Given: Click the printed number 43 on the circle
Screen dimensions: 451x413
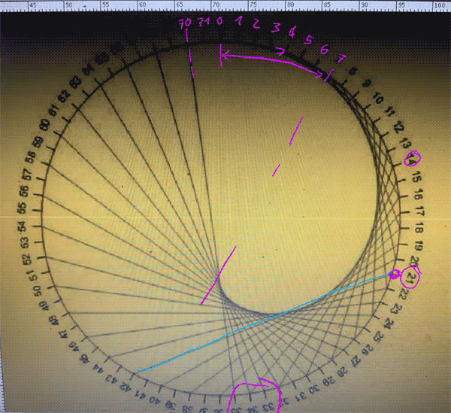Looking at the screenshot, I should click(x=111, y=378).
